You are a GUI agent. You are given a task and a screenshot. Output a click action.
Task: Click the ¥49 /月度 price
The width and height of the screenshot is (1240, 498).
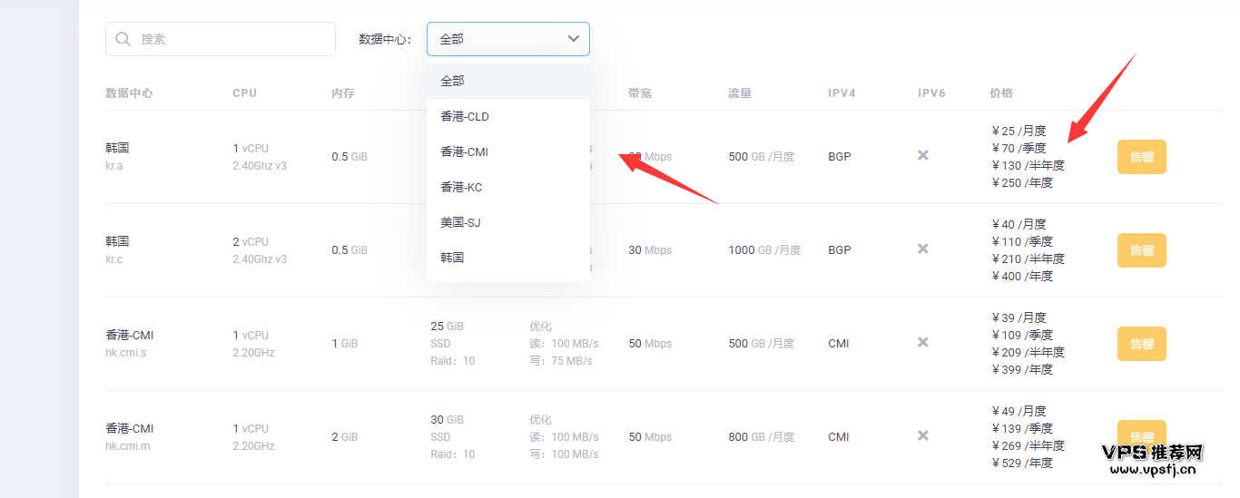(1019, 411)
